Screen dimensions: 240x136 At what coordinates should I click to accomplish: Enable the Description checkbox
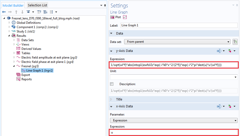[x=112, y=84]
